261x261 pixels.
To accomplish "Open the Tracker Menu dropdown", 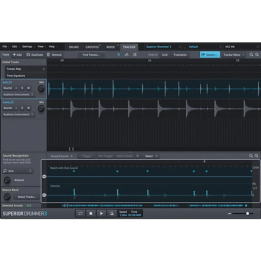I will pos(233,54).
